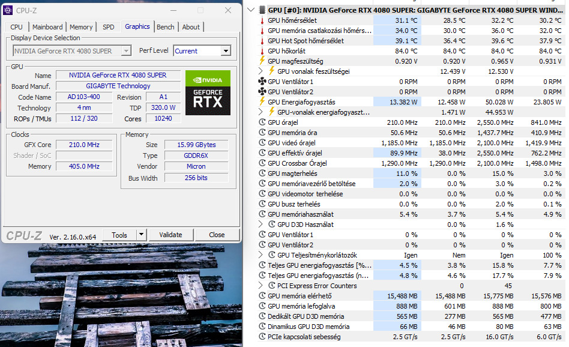Click gauge icon beside GPU memóriahasználat

[x=262, y=214]
